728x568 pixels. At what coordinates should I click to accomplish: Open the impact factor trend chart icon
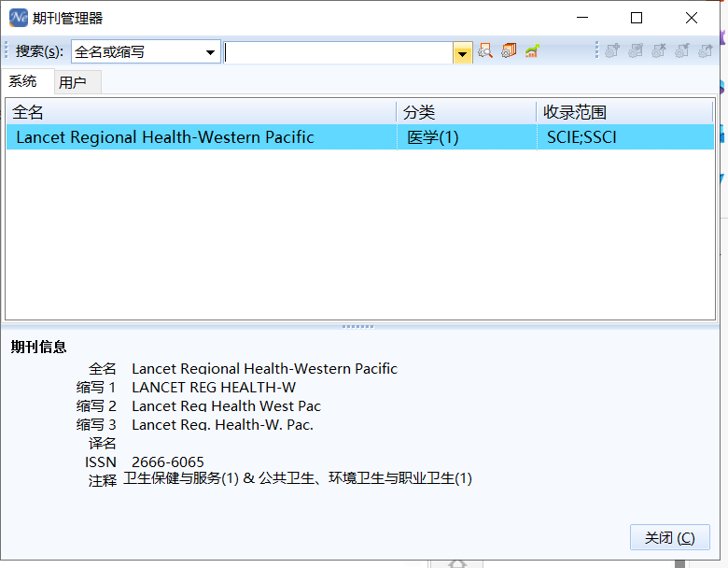(532, 50)
